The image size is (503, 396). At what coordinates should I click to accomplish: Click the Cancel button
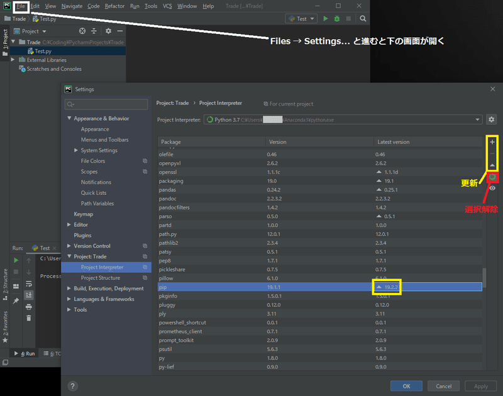coord(443,386)
